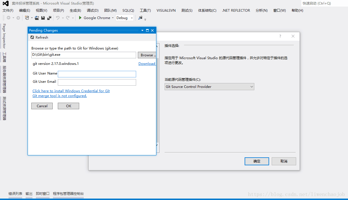
Task: Click the install Windows Credential for Git link
Action: coord(71,91)
